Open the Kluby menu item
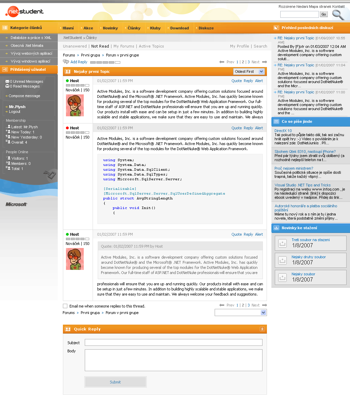350x405 pixels. [x=156, y=28]
